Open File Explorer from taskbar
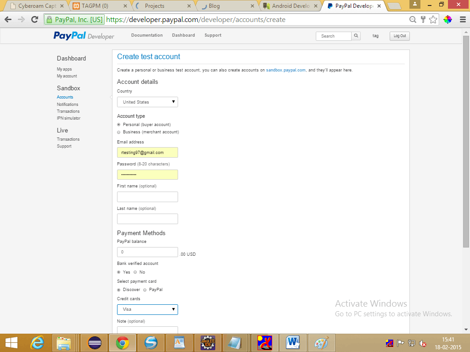This screenshot has width=470, height=352. coord(64,343)
